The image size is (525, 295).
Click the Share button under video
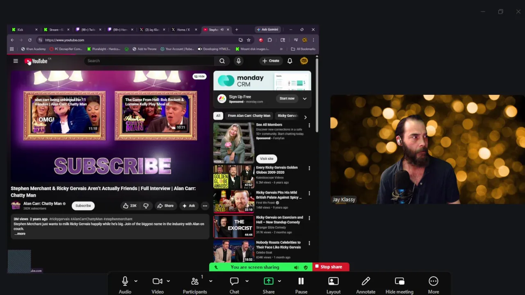165,206
